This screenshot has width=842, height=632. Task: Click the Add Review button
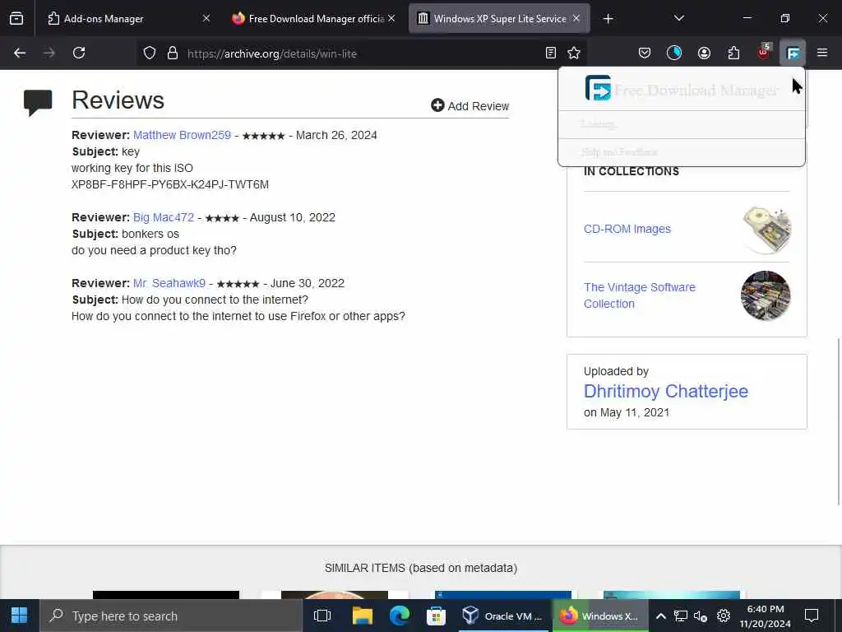point(470,106)
